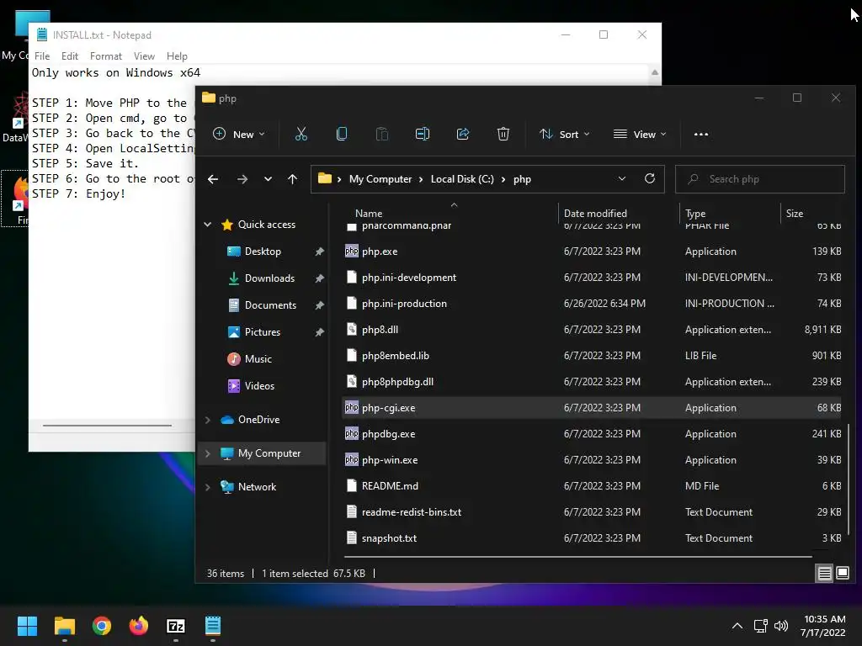Viewport: 862px width, 646px height.
Task: Expand the OneDrive tree node
Action: [x=208, y=420]
